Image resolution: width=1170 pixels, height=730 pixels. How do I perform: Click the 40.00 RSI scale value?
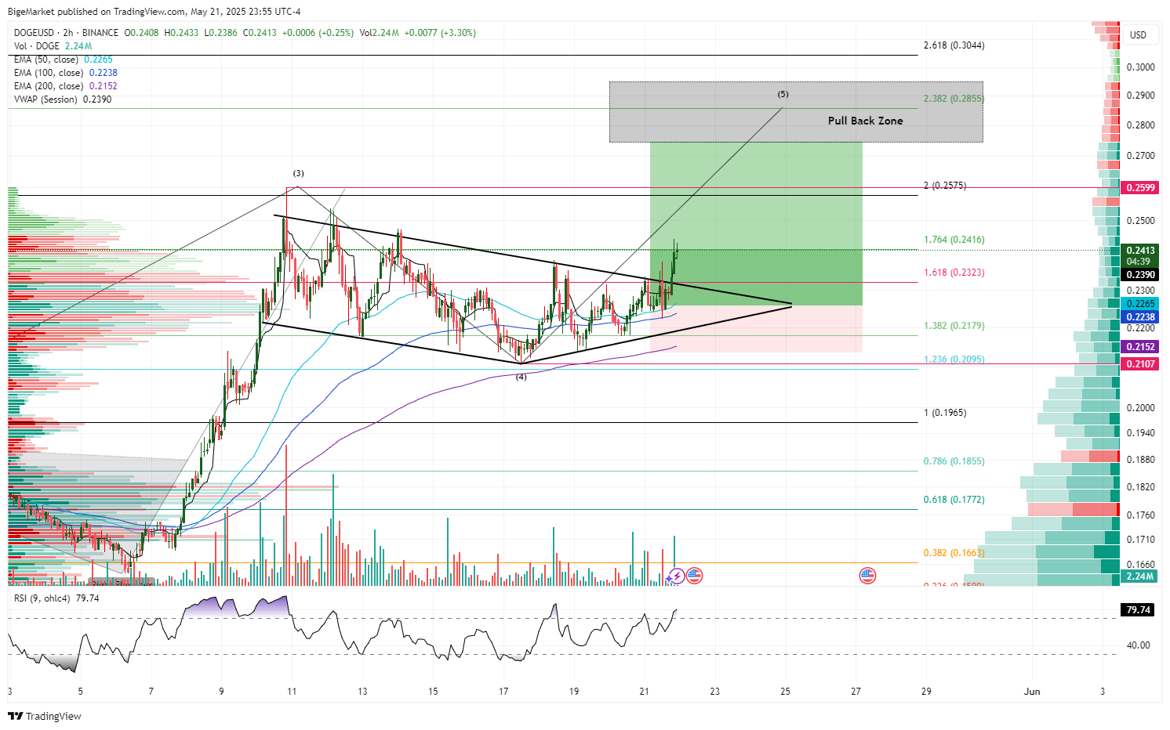pos(1139,645)
